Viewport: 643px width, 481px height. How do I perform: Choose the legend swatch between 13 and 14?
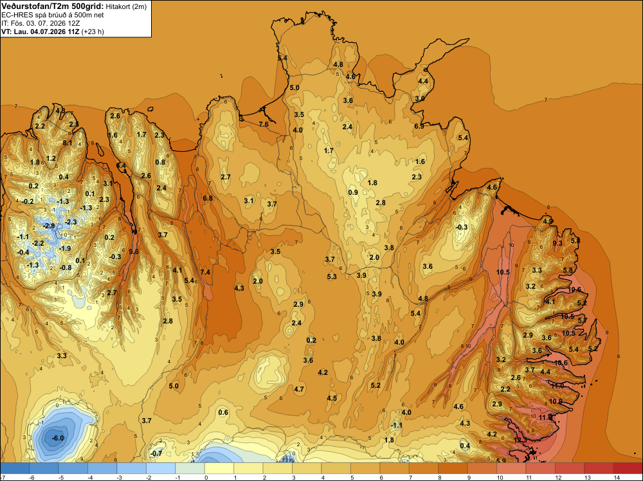click(599, 468)
